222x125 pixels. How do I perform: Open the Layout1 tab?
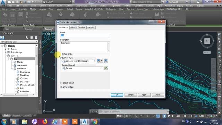[x=16, y=115]
